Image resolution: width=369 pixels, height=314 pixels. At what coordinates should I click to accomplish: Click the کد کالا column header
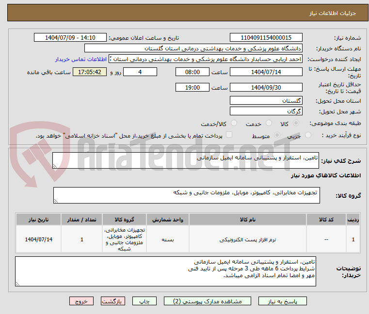326,220
